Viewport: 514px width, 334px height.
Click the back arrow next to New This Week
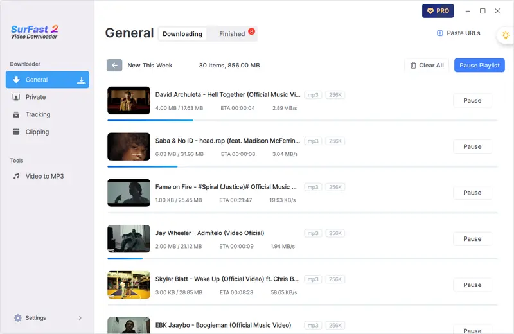[114, 66]
